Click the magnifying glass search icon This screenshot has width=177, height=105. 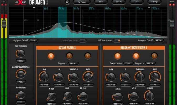pos(67,2)
